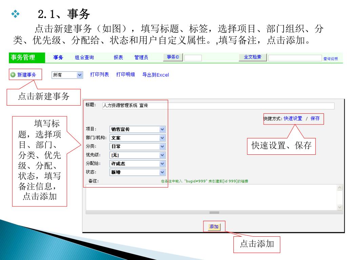Image resolution: width=347 pixels, height=260 pixels.
Task: Open the 报表 menu item
Action: pyautogui.click(x=118, y=58)
